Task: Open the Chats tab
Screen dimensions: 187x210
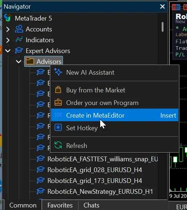Action: click(92, 205)
